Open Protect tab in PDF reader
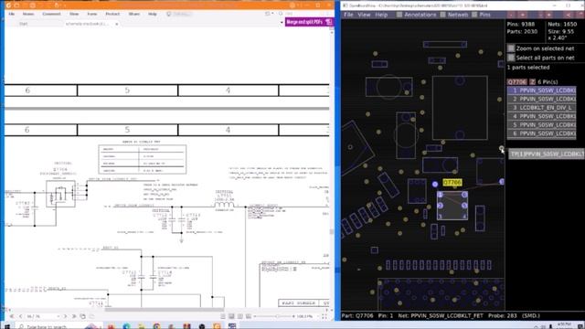This screenshot has height=329, width=585. point(112,14)
